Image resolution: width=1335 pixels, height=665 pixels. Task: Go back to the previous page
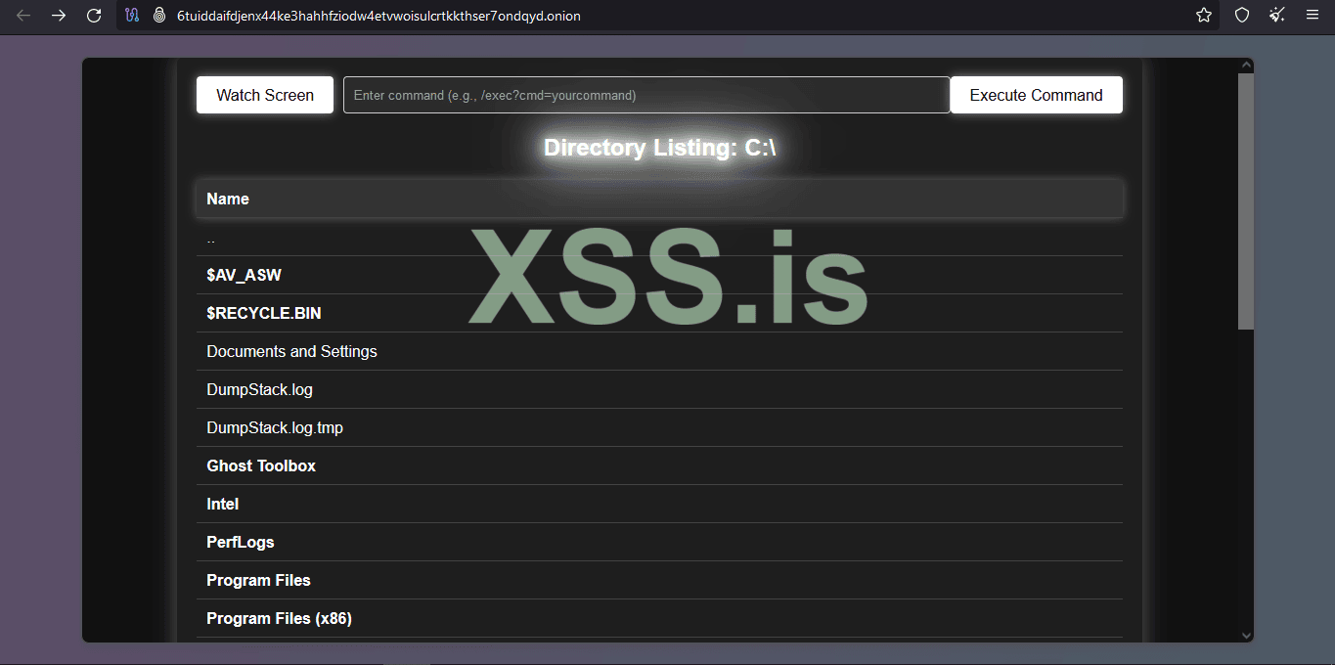click(x=23, y=16)
